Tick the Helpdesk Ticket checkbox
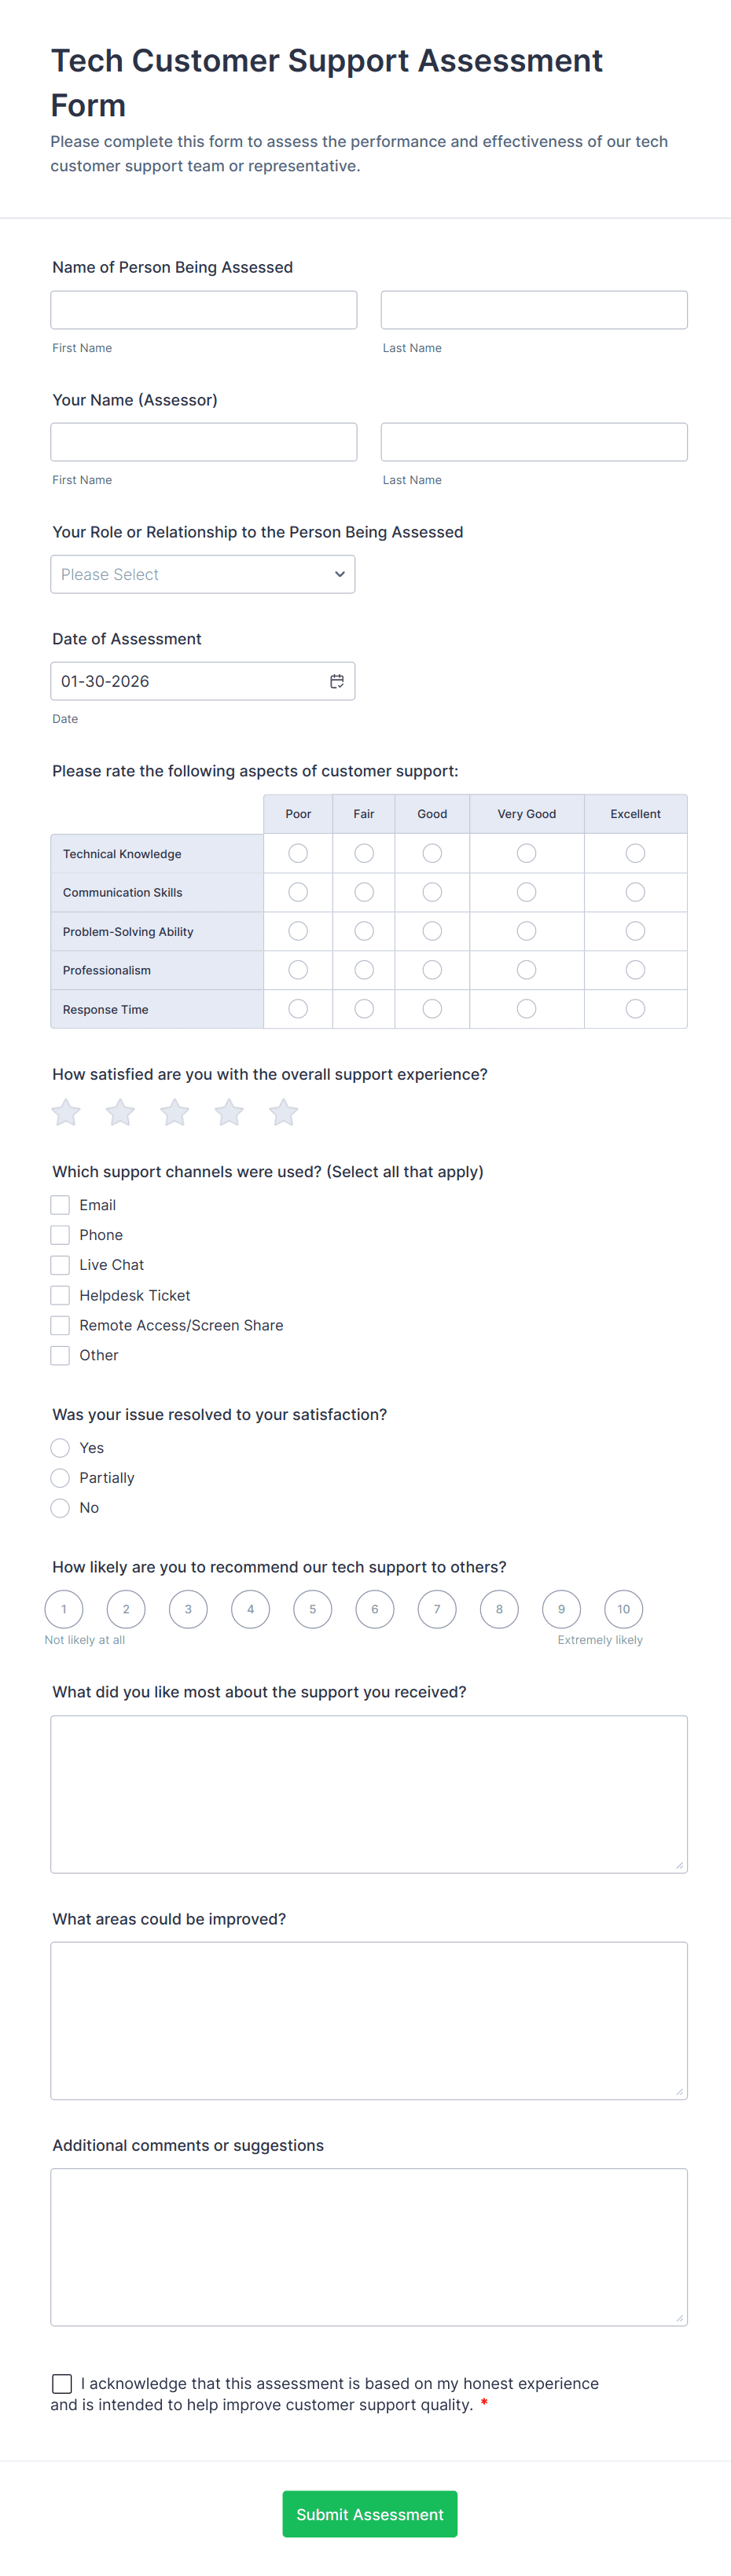 pyautogui.click(x=60, y=1295)
